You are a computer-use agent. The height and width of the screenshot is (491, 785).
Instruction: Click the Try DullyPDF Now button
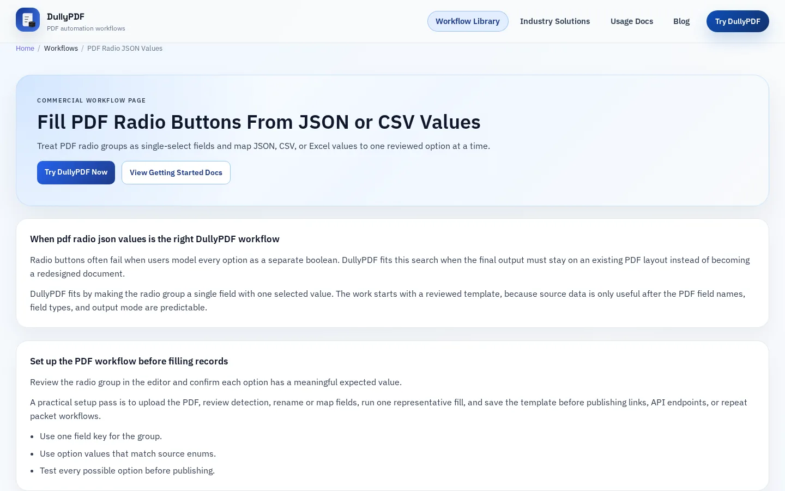(x=76, y=172)
